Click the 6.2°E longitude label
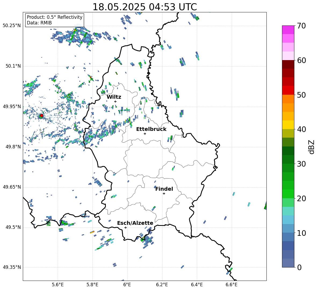 coord(162,285)
